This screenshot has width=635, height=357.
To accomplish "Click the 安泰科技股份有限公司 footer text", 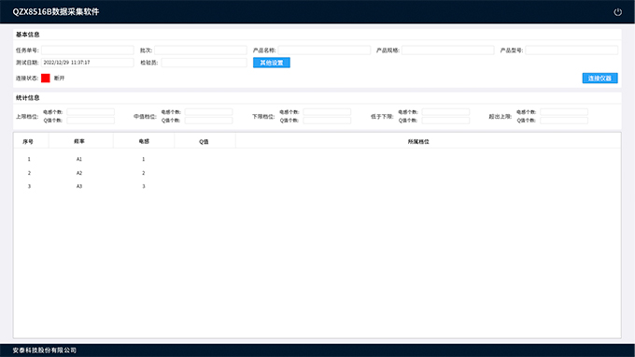I will click(45, 350).
